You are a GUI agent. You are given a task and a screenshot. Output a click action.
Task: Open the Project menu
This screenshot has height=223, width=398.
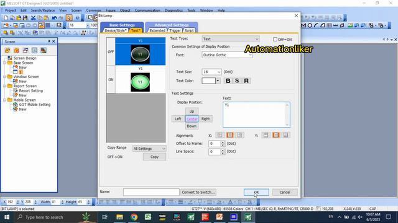[x=11, y=11]
